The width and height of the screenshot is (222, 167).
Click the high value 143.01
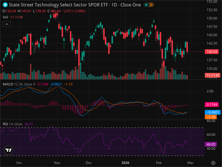click(26, 11)
